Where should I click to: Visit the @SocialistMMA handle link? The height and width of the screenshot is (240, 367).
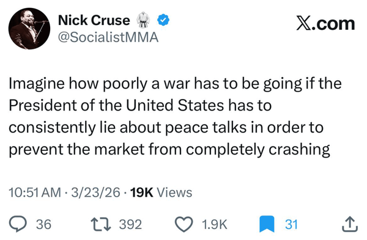tap(108, 37)
